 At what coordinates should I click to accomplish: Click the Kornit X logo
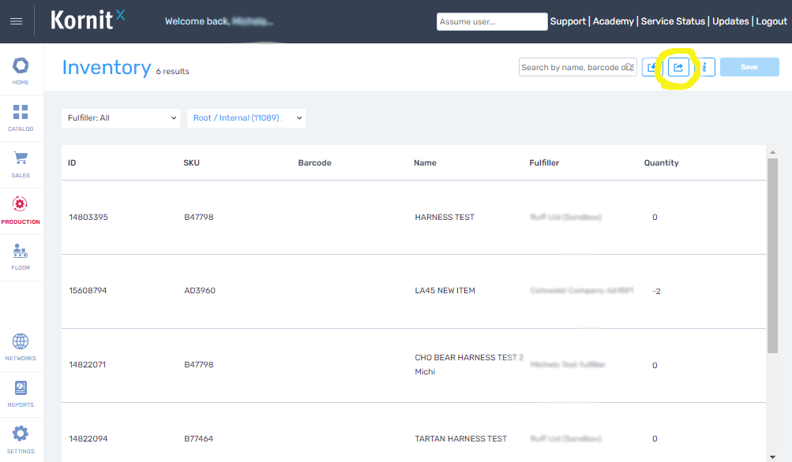(x=88, y=20)
